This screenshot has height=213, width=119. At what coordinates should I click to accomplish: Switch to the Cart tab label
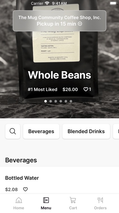(x=73, y=208)
